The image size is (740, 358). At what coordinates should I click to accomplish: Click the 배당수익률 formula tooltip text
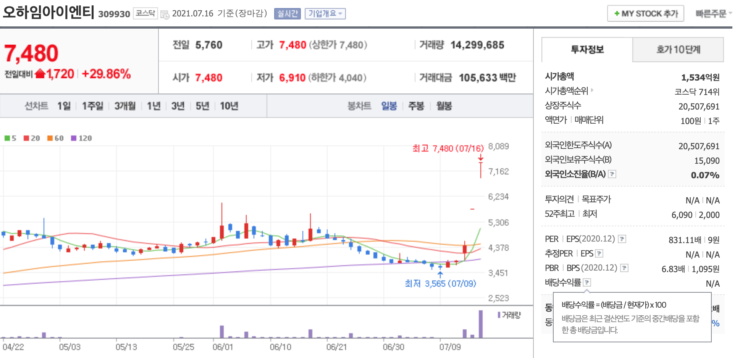pyautogui.click(x=614, y=305)
